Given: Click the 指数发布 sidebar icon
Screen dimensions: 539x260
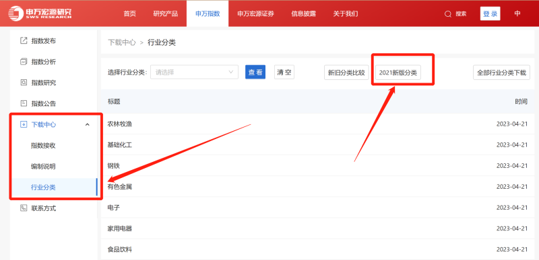Looking at the screenshot, I should coord(24,41).
